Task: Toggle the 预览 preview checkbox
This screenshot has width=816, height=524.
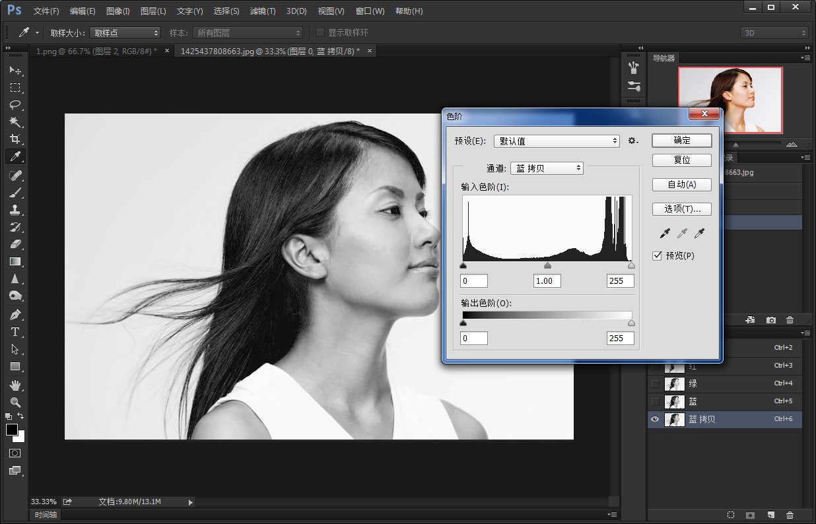Action: 657,255
